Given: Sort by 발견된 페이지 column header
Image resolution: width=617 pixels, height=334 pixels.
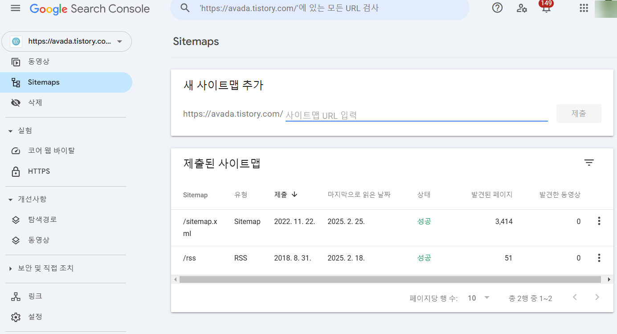Looking at the screenshot, I should coord(492,195).
